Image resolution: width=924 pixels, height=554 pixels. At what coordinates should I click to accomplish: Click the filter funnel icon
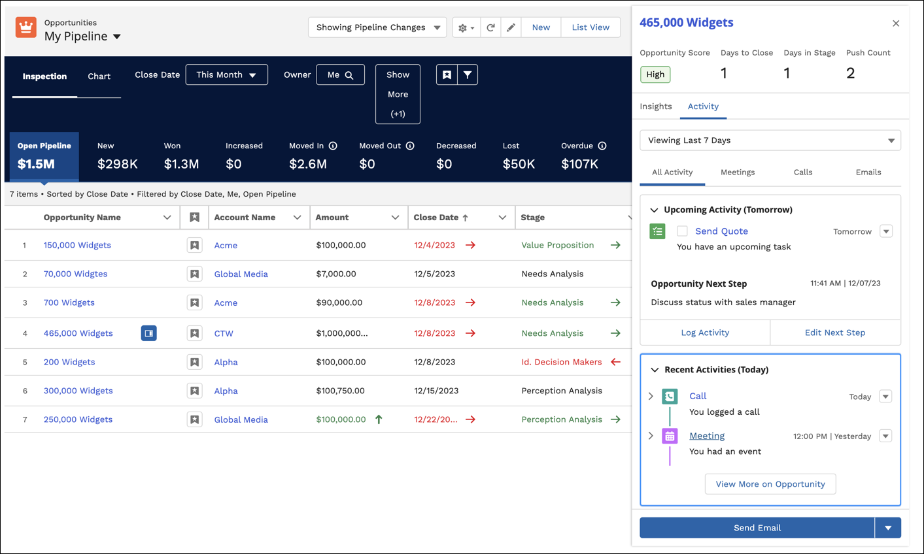click(468, 75)
